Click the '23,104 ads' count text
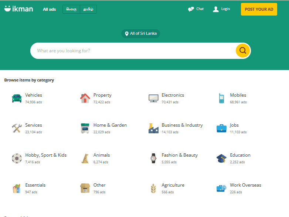 pyautogui.click(x=34, y=132)
